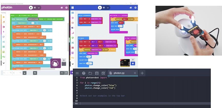Run the Photon program with the play button
Viewport: 222px width, 108px height.
click(x=55, y=63)
